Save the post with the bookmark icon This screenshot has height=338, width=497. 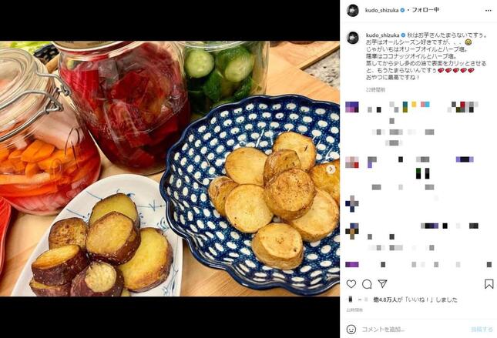click(x=489, y=284)
